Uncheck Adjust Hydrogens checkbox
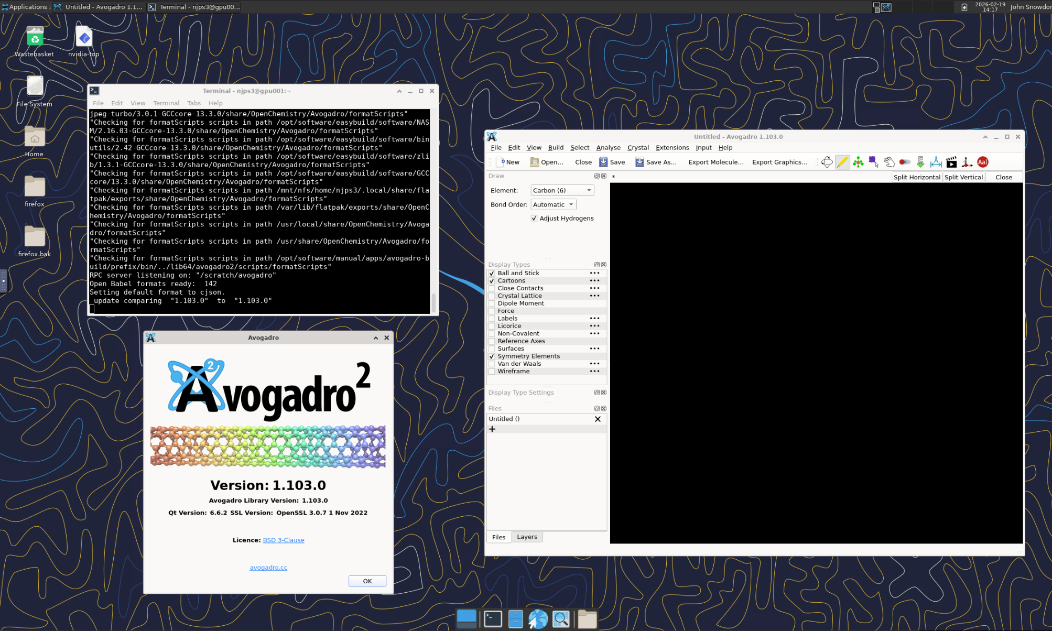 pyautogui.click(x=534, y=219)
